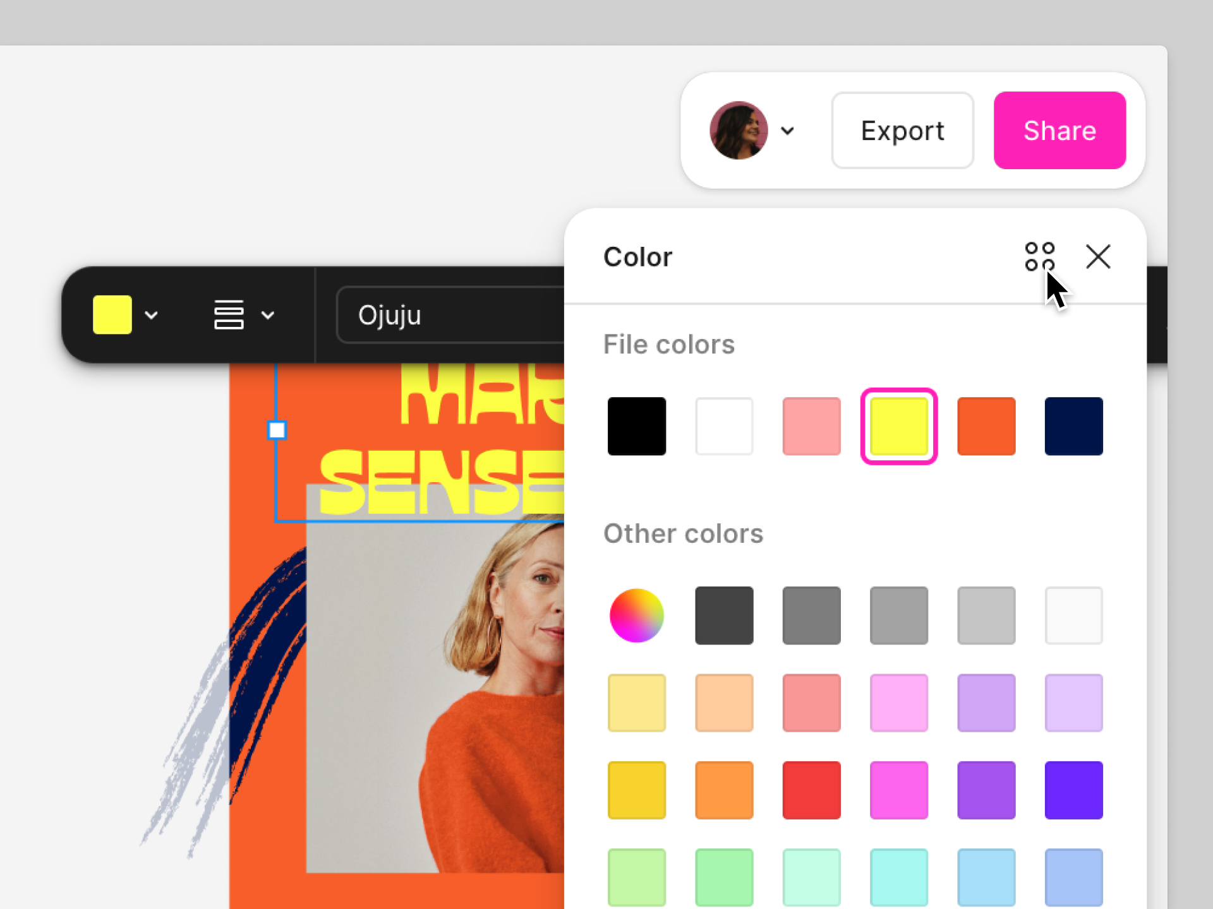This screenshot has width=1213, height=909.
Task: Open the rainbow custom color picker circle
Action: (637, 615)
